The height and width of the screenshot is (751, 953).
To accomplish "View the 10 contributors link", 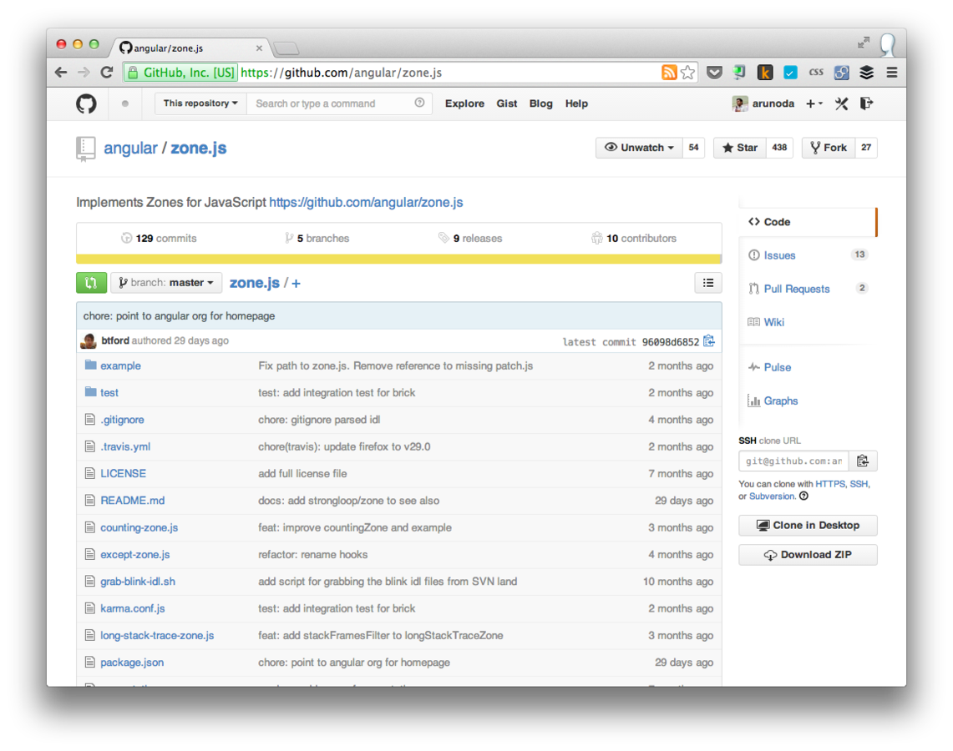I will click(634, 238).
